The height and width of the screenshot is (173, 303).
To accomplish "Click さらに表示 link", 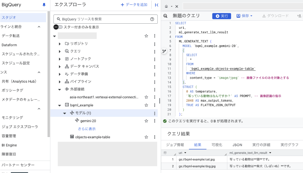I will pos(87,129).
